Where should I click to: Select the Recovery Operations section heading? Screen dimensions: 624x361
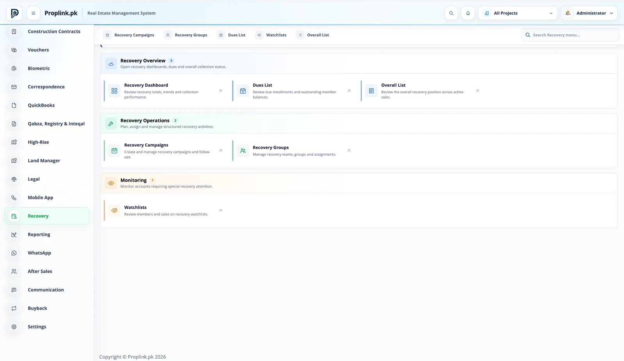pos(145,121)
